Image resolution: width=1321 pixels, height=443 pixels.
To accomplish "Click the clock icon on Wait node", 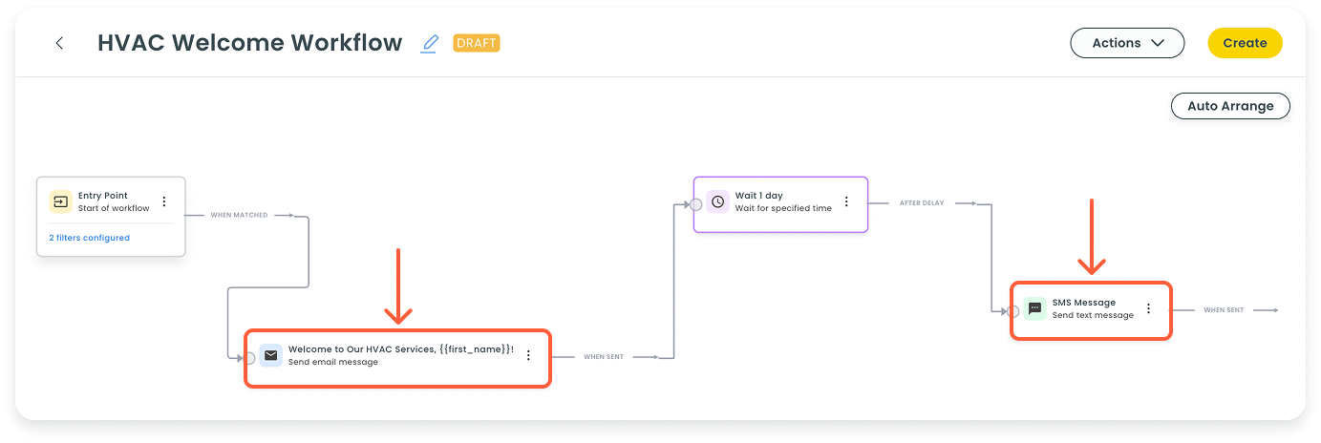I will click(717, 201).
